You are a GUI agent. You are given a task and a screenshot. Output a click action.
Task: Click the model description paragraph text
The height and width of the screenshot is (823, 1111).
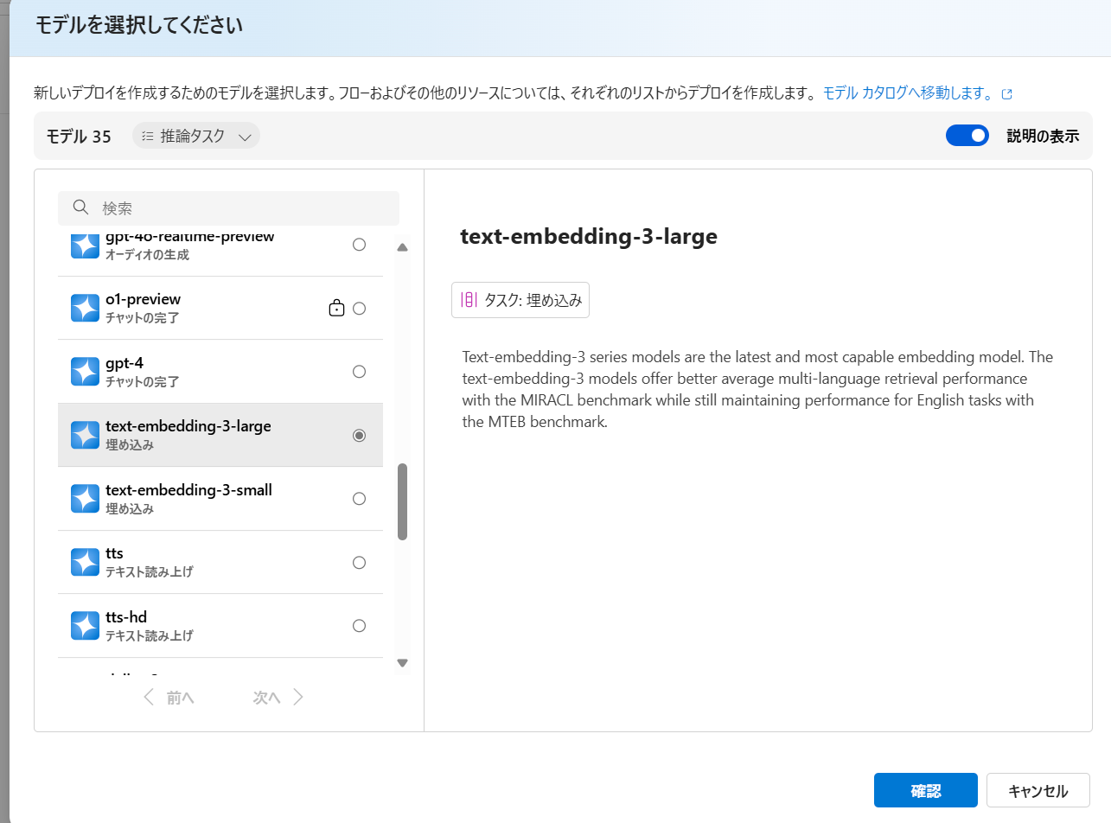(x=758, y=390)
